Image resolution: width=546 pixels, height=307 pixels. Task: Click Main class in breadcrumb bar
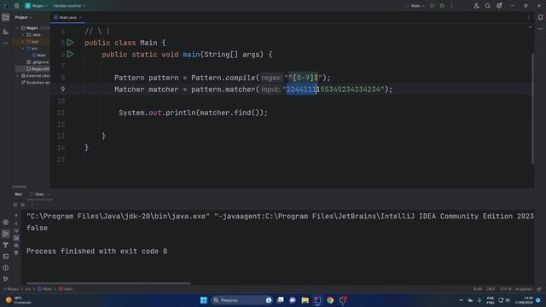click(x=44, y=289)
